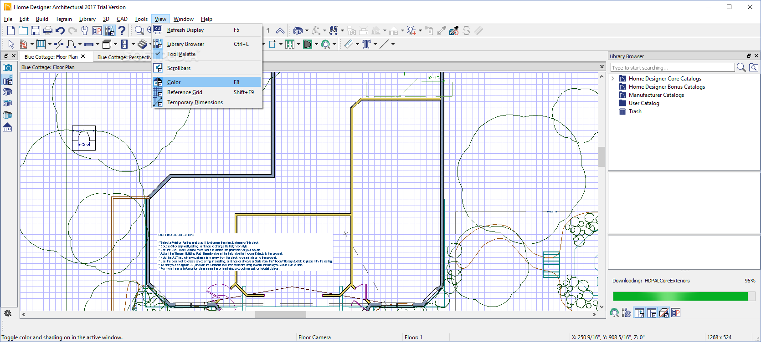This screenshot has width=761, height=342.
Task: Toggle library preview pane display icon
Action: pos(664,313)
